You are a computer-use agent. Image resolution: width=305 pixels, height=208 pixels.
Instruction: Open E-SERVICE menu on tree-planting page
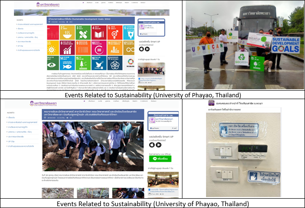144,101
